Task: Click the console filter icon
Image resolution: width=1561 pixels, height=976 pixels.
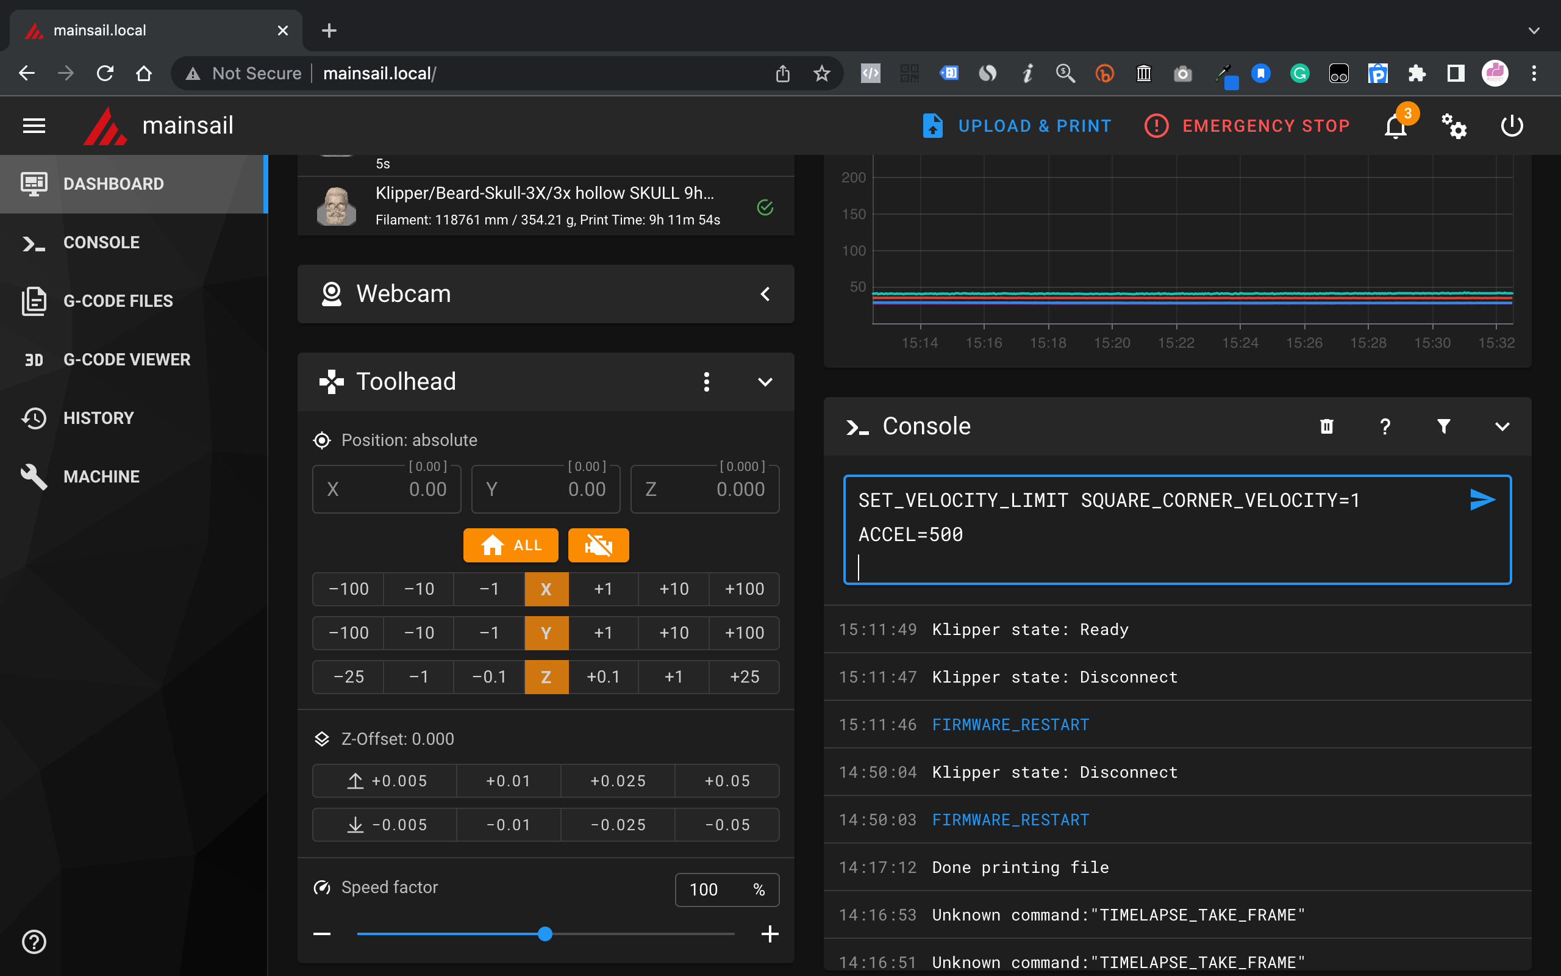Action: pos(1443,425)
